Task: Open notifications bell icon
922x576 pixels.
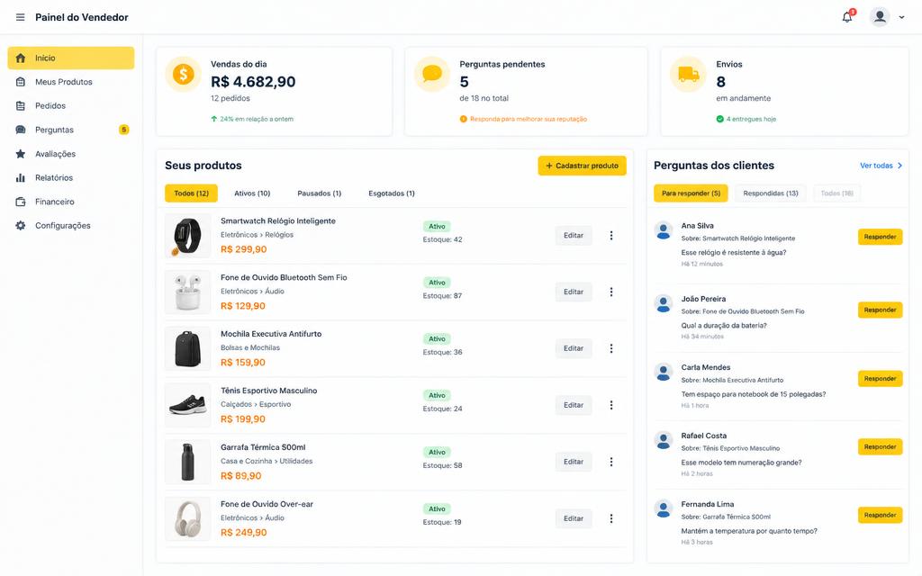Action: coord(847,16)
